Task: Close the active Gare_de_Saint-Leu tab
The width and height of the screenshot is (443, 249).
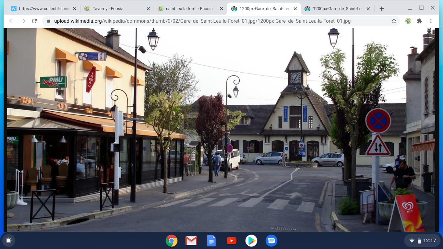Action: pos(295,9)
